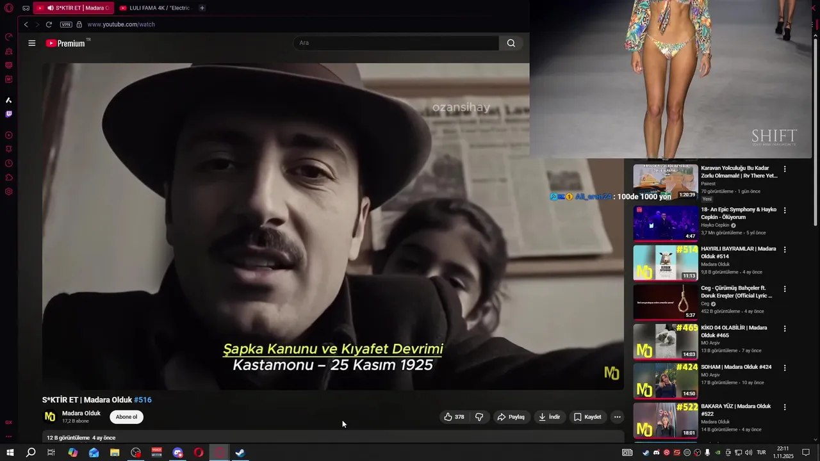This screenshot has height=461, width=820.
Task: Open Twitch in the Opera sidebar
Action: (9, 114)
